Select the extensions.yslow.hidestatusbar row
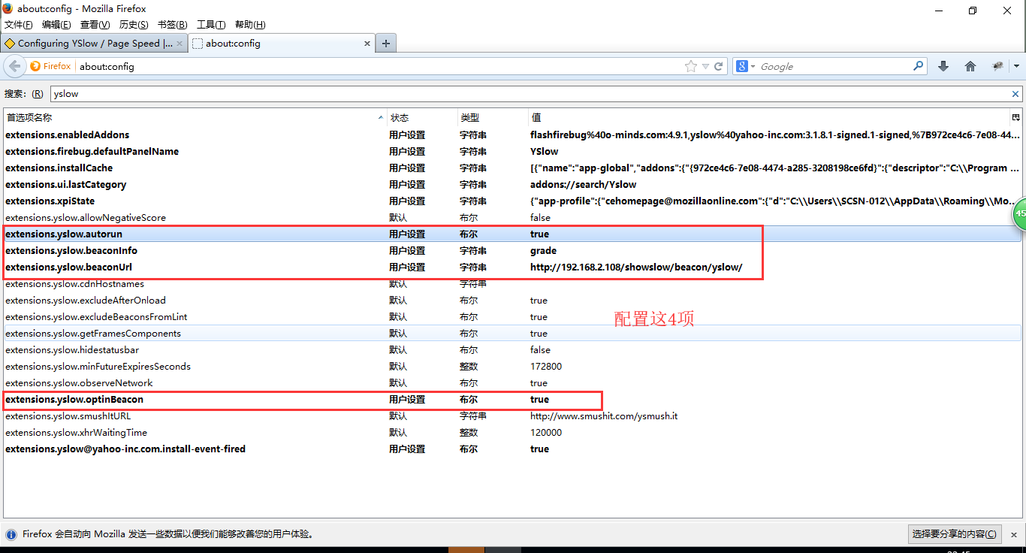The height and width of the screenshot is (553, 1026). 512,350
